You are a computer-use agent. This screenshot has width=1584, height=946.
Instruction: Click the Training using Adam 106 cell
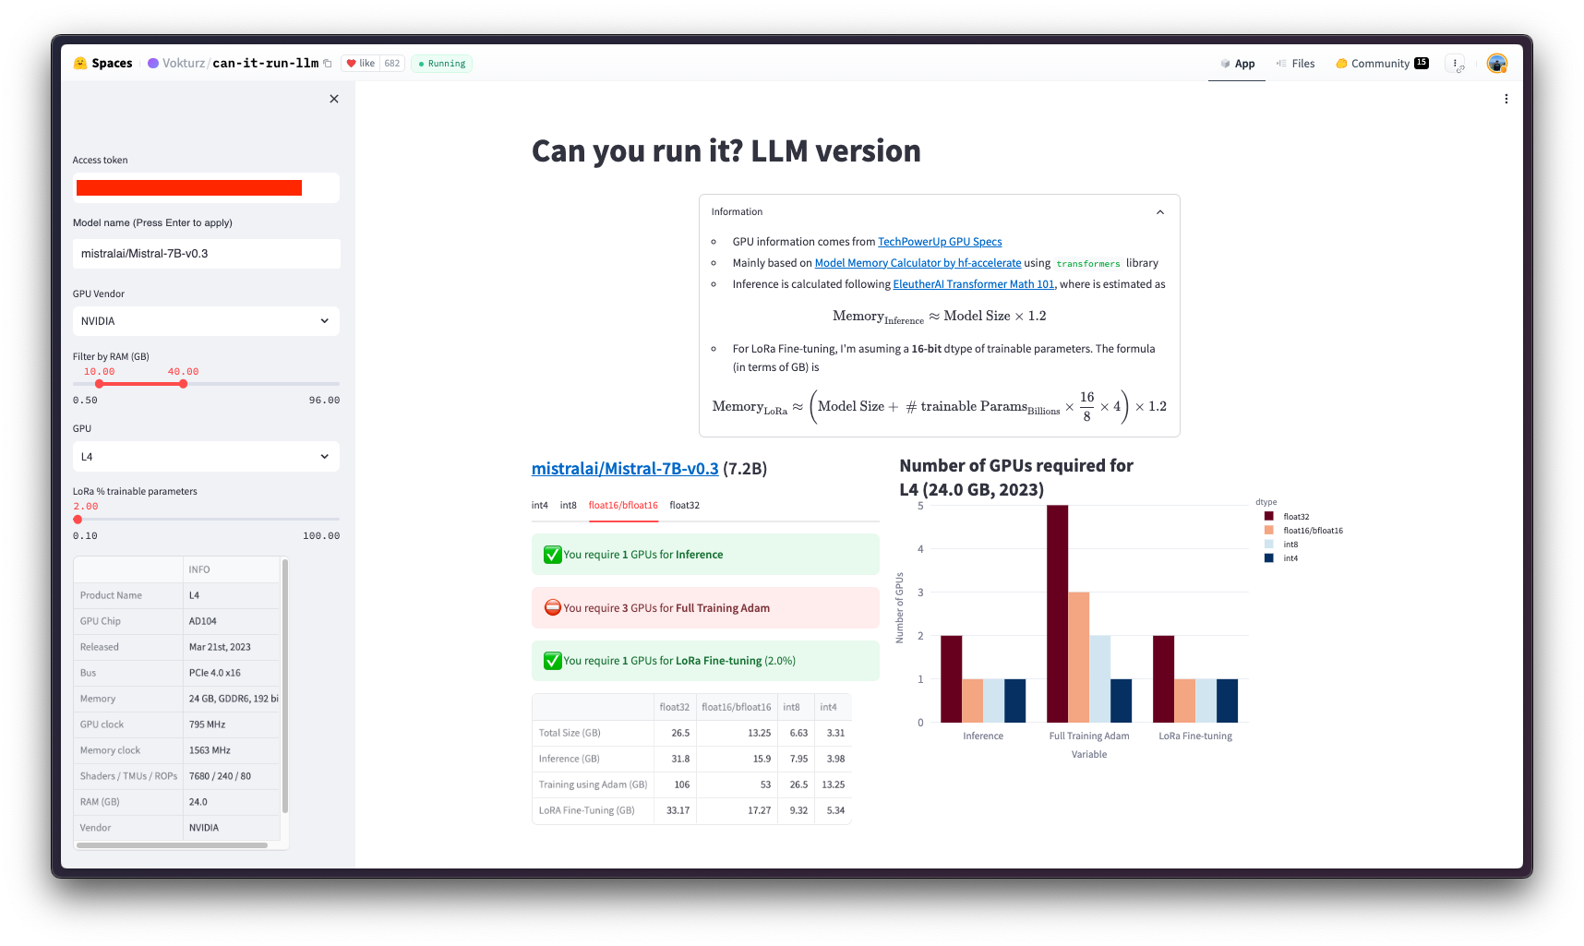pyautogui.click(x=675, y=784)
